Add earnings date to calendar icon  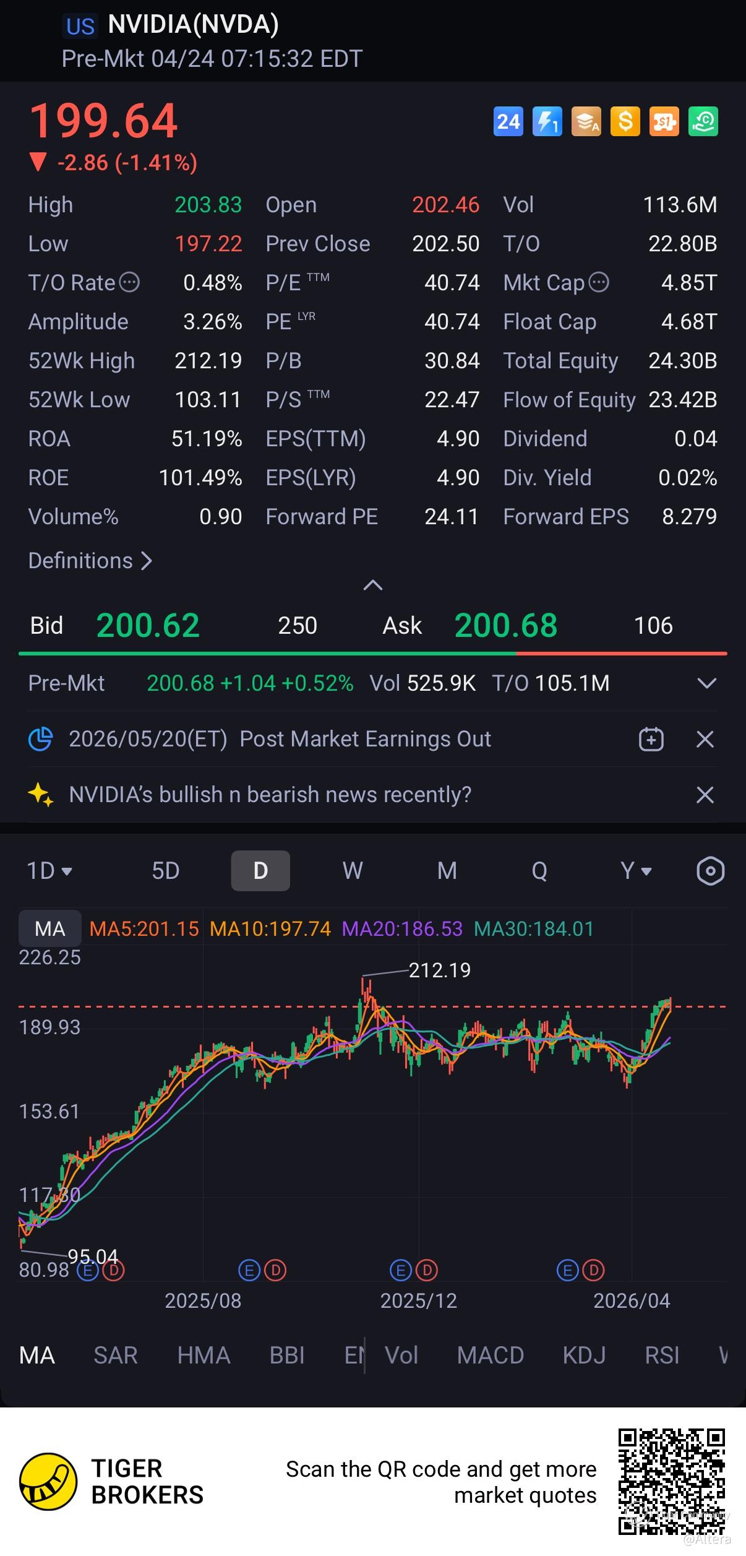651,739
